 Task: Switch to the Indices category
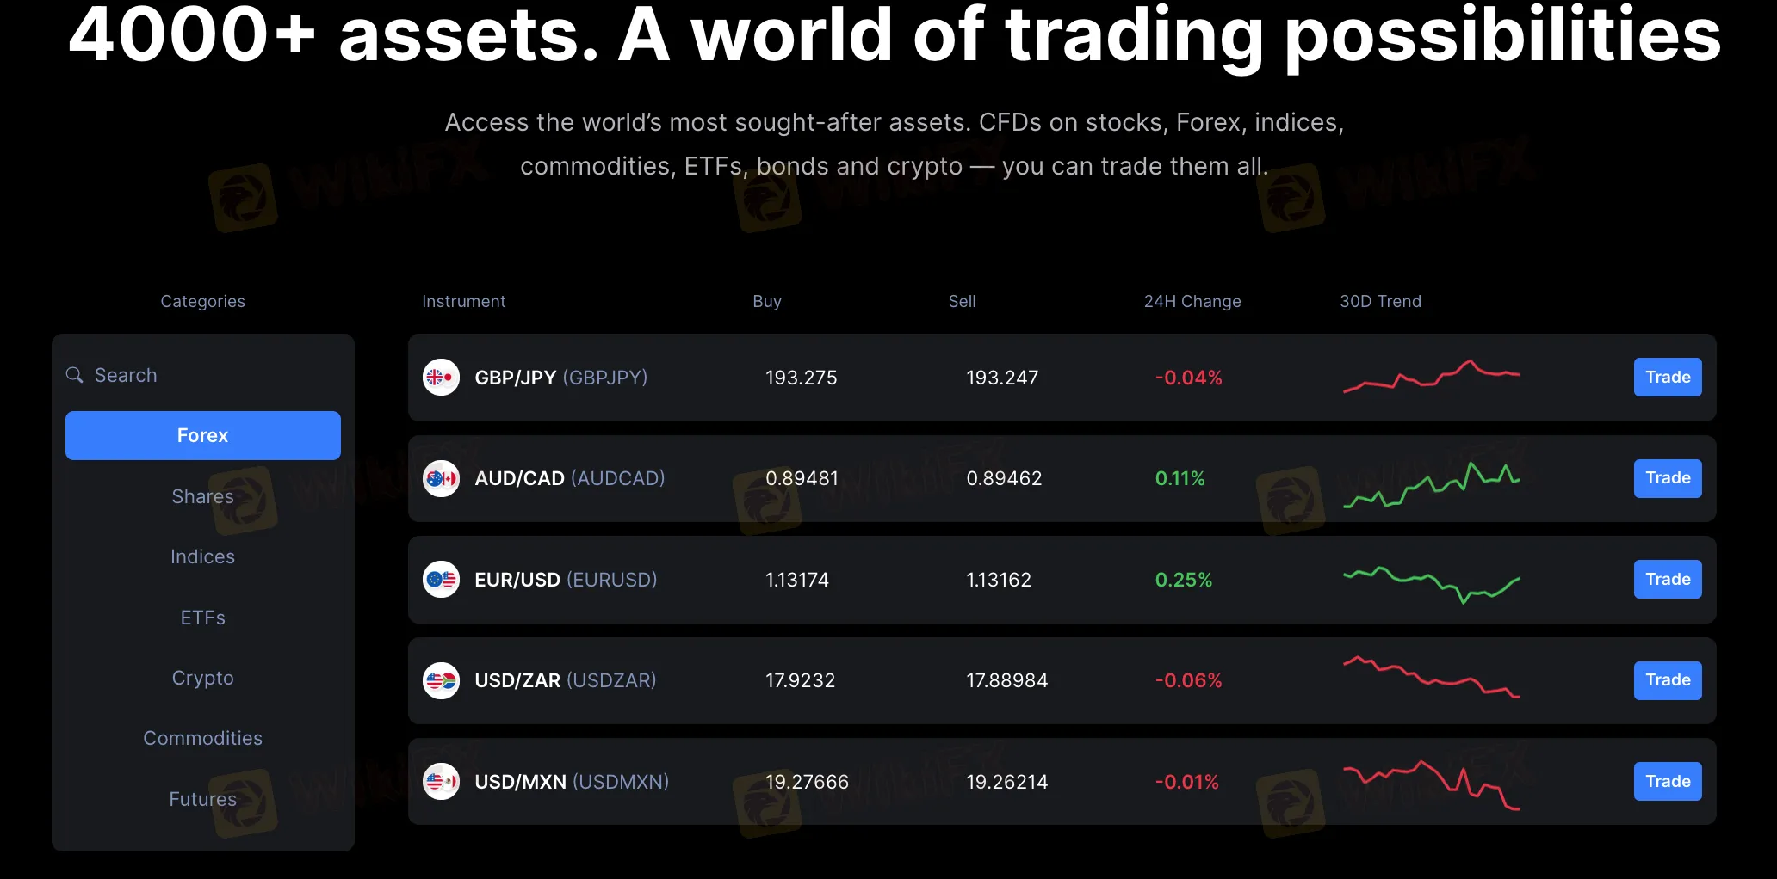click(x=203, y=556)
